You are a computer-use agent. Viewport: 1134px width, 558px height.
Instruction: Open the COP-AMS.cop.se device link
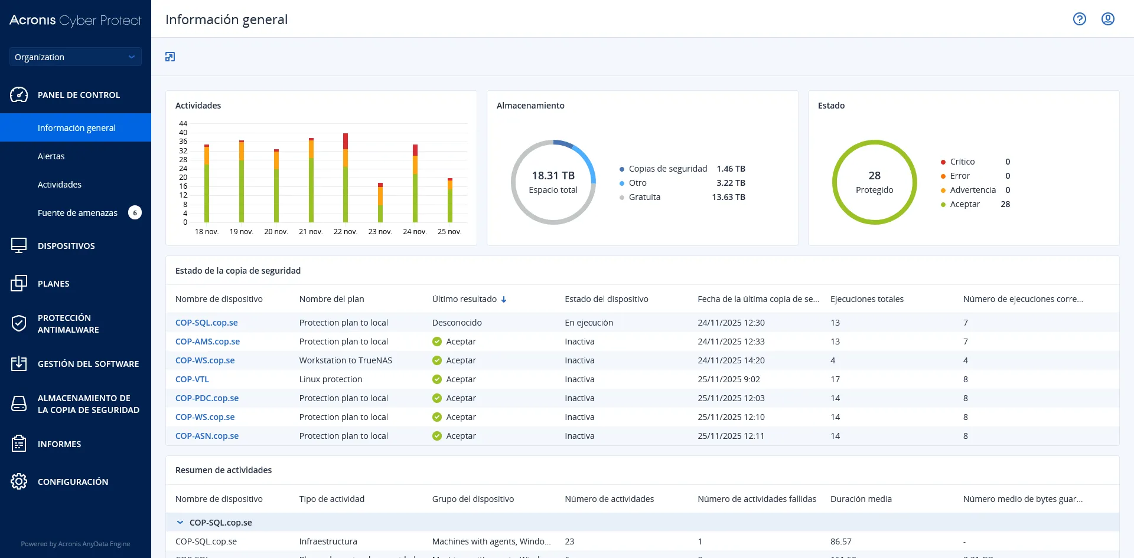(207, 342)
